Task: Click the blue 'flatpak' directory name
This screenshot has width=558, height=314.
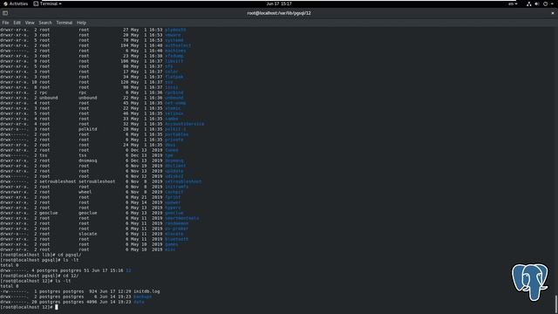Action: tap(174, 77)
